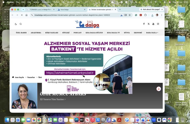Show Chrome downloads

pos(152,15)
